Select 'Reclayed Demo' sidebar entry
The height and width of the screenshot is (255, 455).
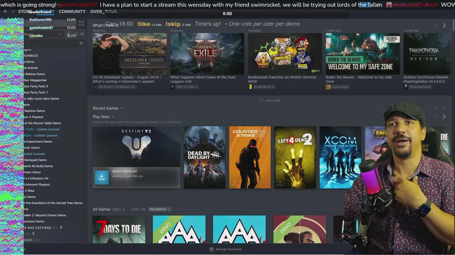pyautogui.click(x=35, y=160)
